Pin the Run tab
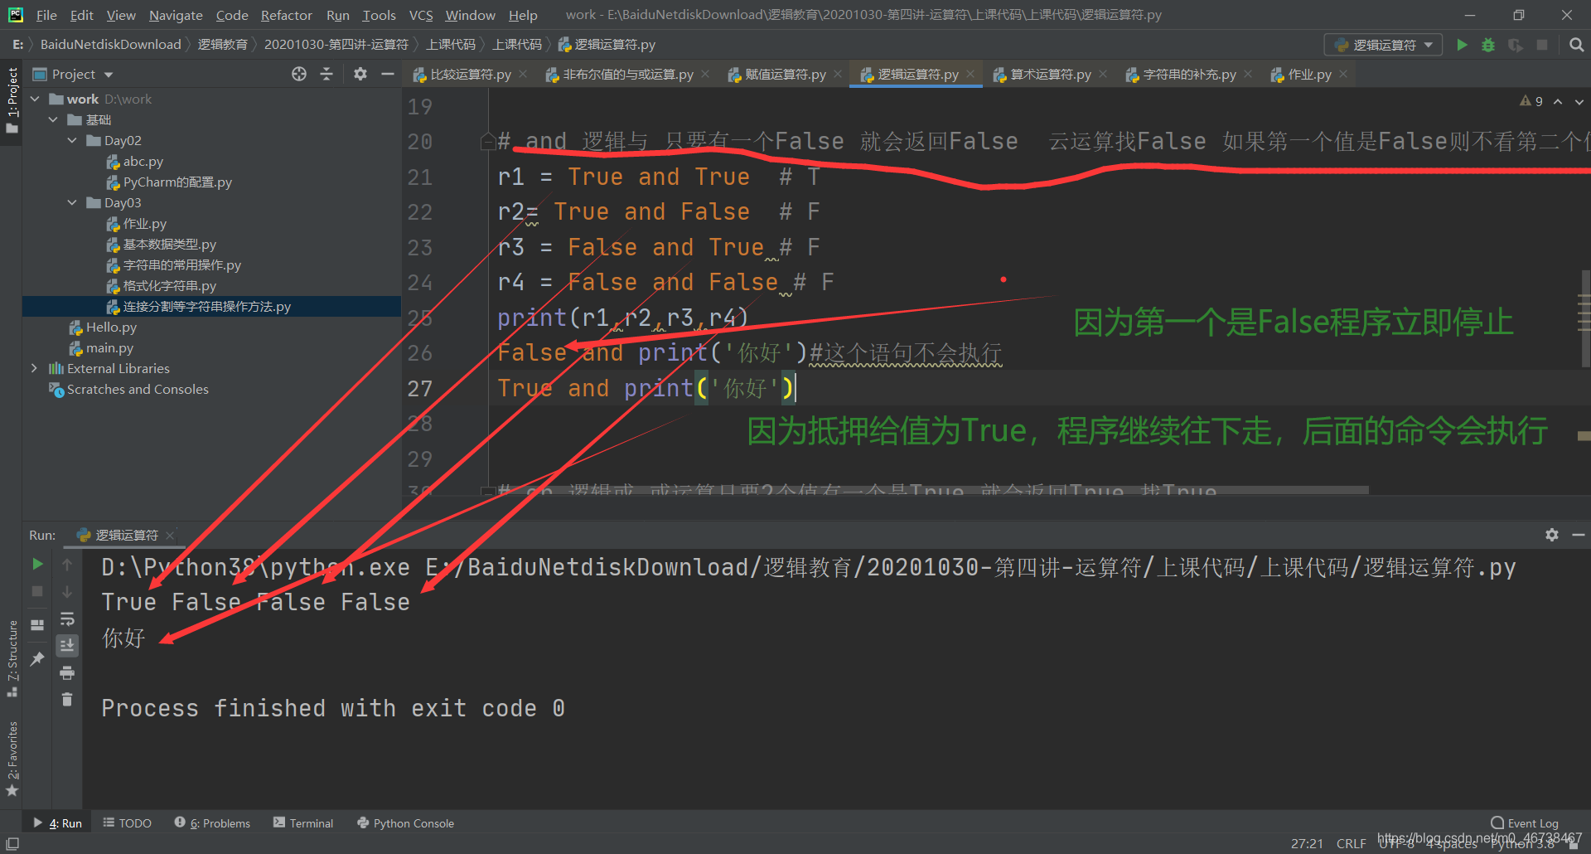The width and height of the screenshot is (1591, 854). (37, 659)
